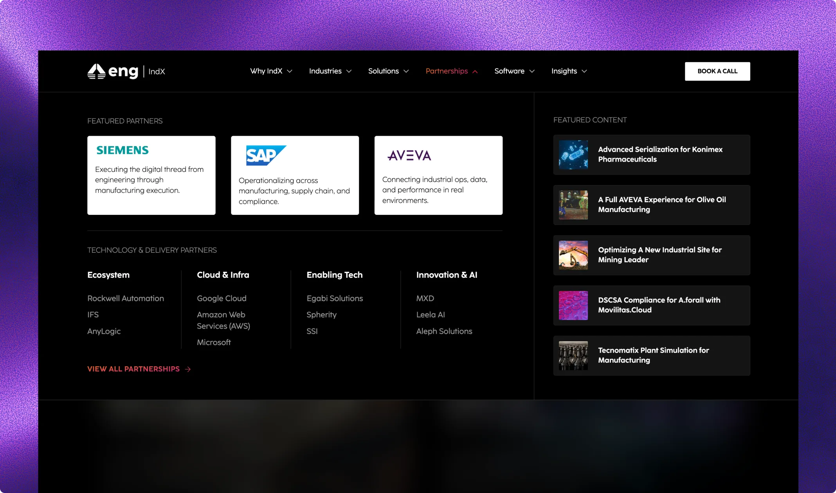Open Advanced Serialization for Konimex Pharmaceuticals
Viewport: 836px width, 493px height.
click(x=651, y=155)
